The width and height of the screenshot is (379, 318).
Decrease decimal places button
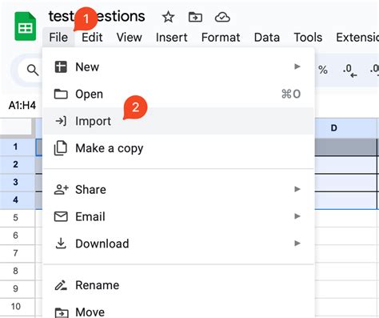(x=350, y=70)
